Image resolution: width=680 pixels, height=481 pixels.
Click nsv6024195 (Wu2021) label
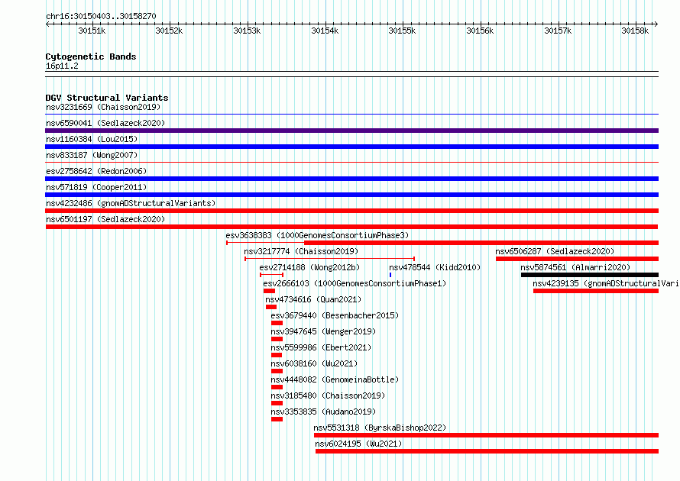coord(358,444)
